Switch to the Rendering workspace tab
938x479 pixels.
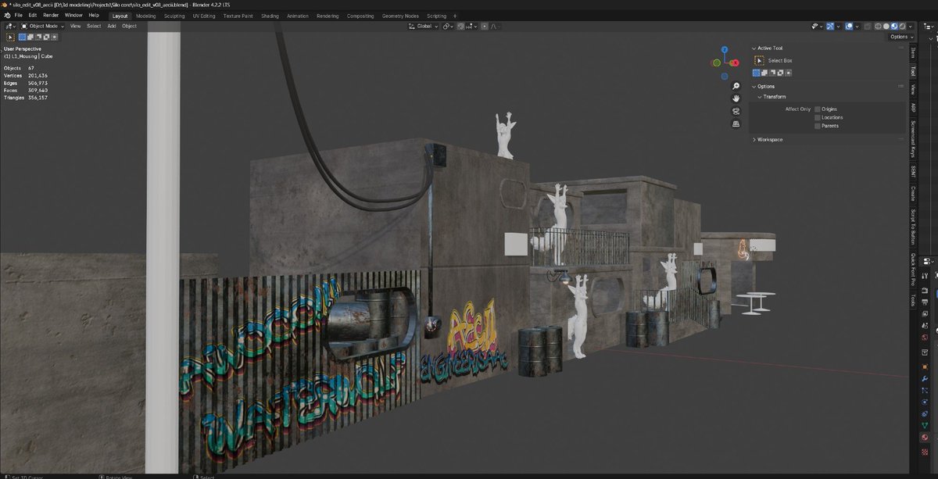[328, 16]
